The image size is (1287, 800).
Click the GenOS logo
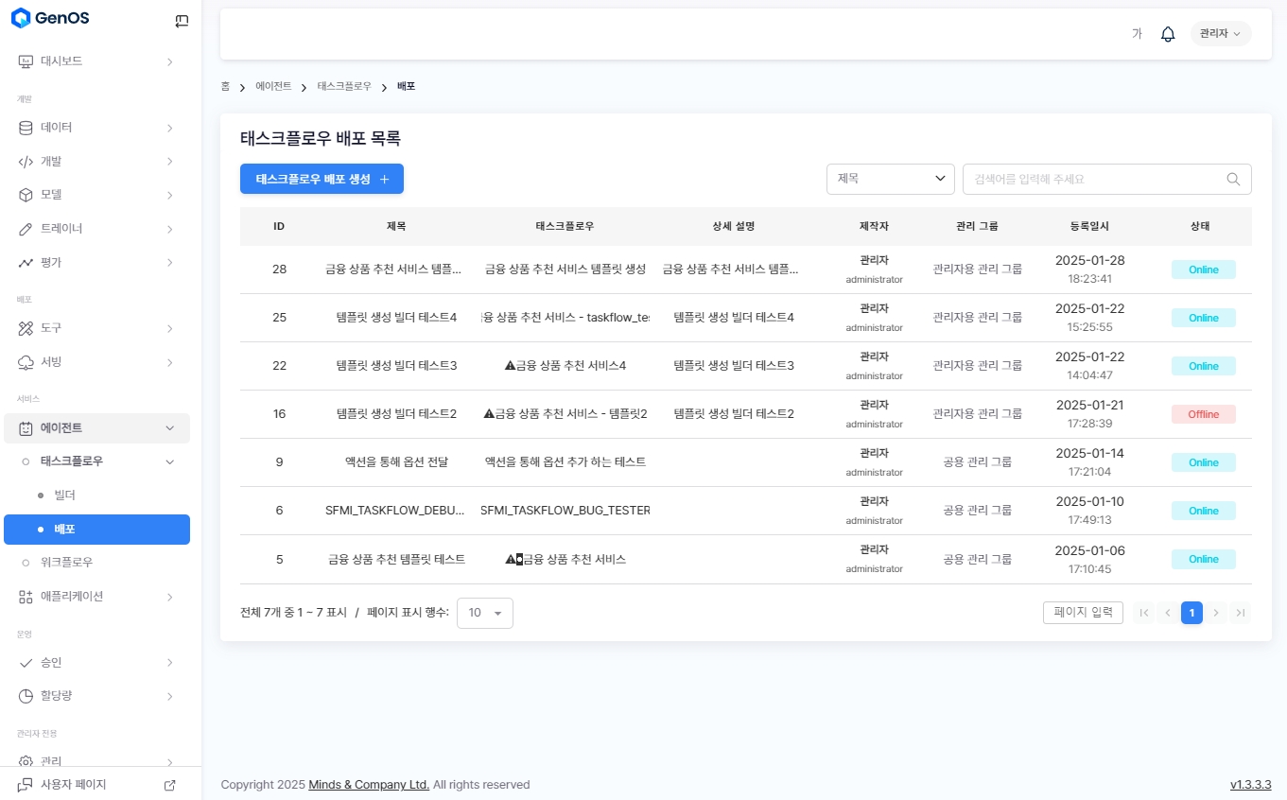(51, 19)
